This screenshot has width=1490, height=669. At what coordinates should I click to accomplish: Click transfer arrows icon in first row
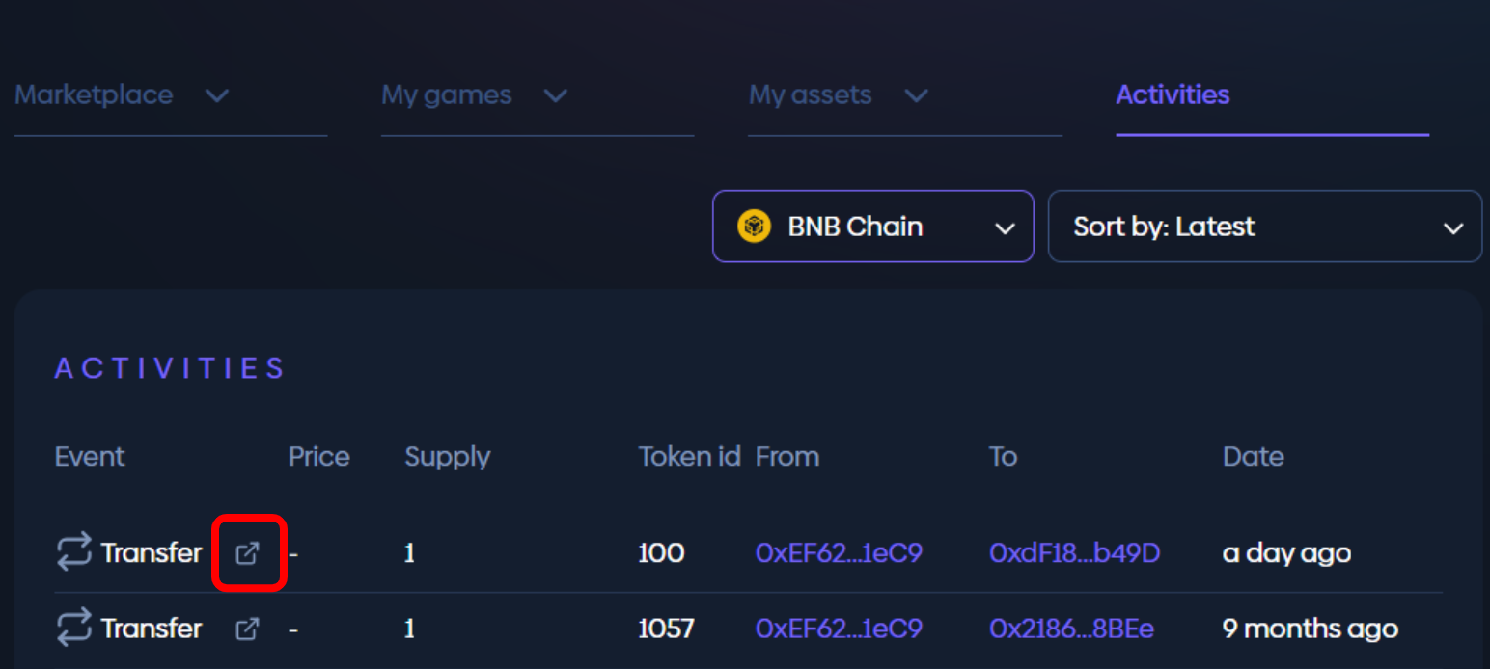tap(73, 552)
